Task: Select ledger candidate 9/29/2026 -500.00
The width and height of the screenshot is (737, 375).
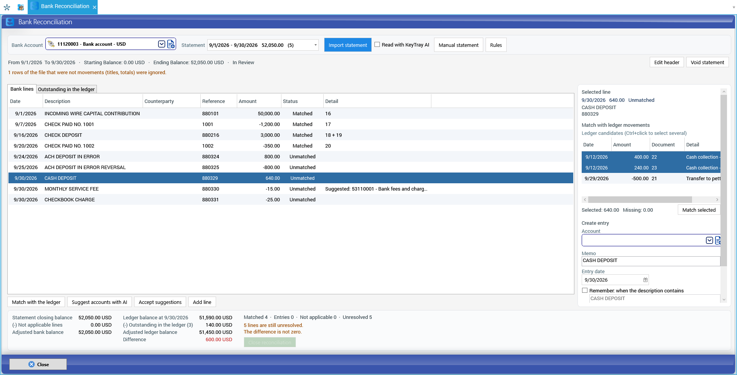Action: tap(651, 179)
